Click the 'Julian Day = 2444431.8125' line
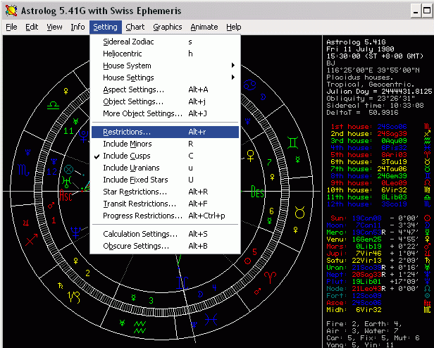 click(x=379, y=92)
